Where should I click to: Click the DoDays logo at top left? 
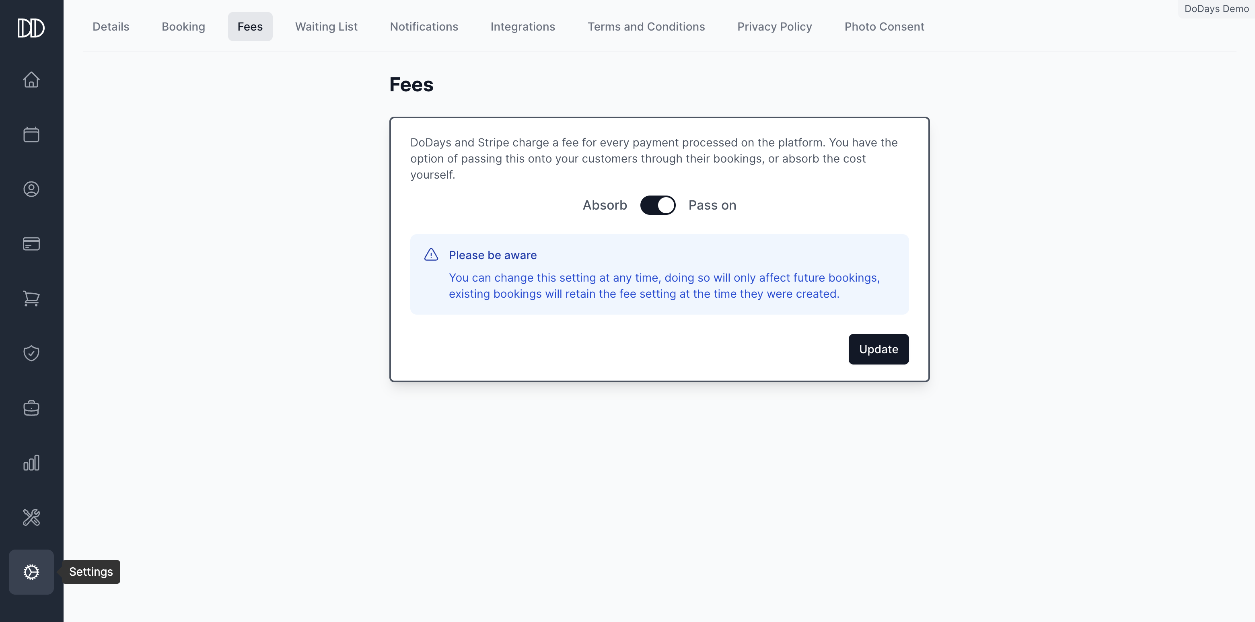click(31, 28)
